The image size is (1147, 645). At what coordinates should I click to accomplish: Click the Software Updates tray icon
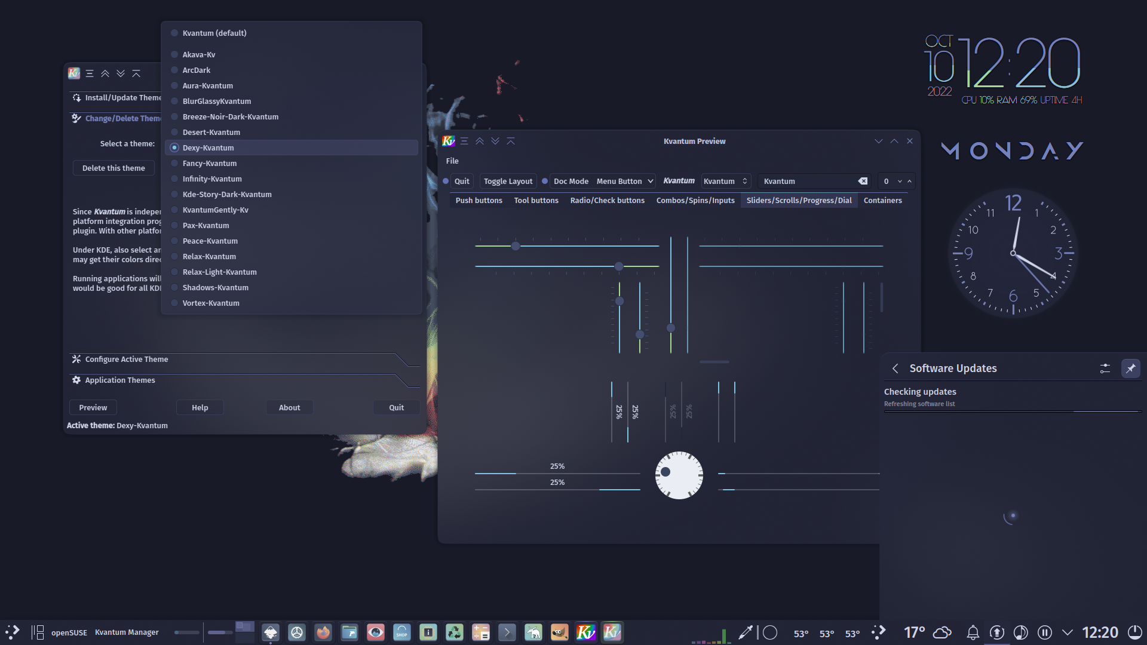(x=997, y=632)
